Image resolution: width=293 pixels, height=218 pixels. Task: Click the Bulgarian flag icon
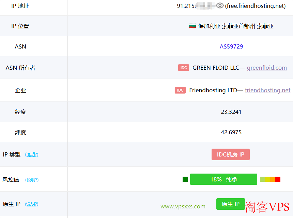192,26
